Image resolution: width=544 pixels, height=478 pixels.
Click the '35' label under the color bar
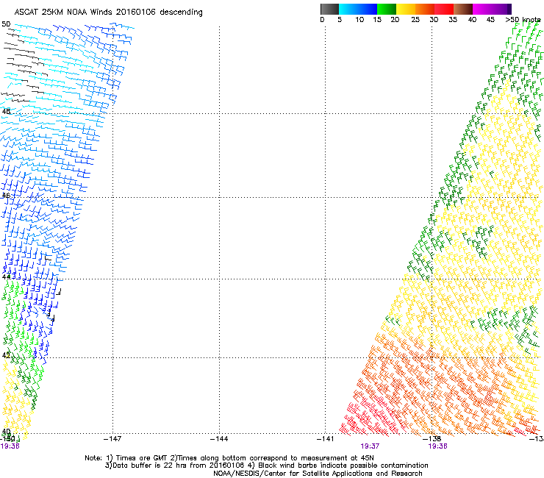point(453,20)
